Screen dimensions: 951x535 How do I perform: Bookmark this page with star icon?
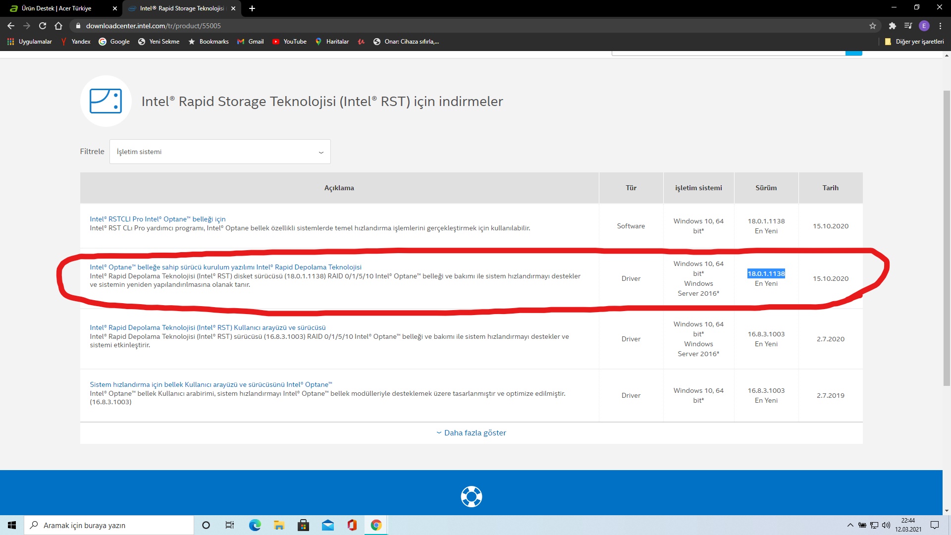click(873, 26)
